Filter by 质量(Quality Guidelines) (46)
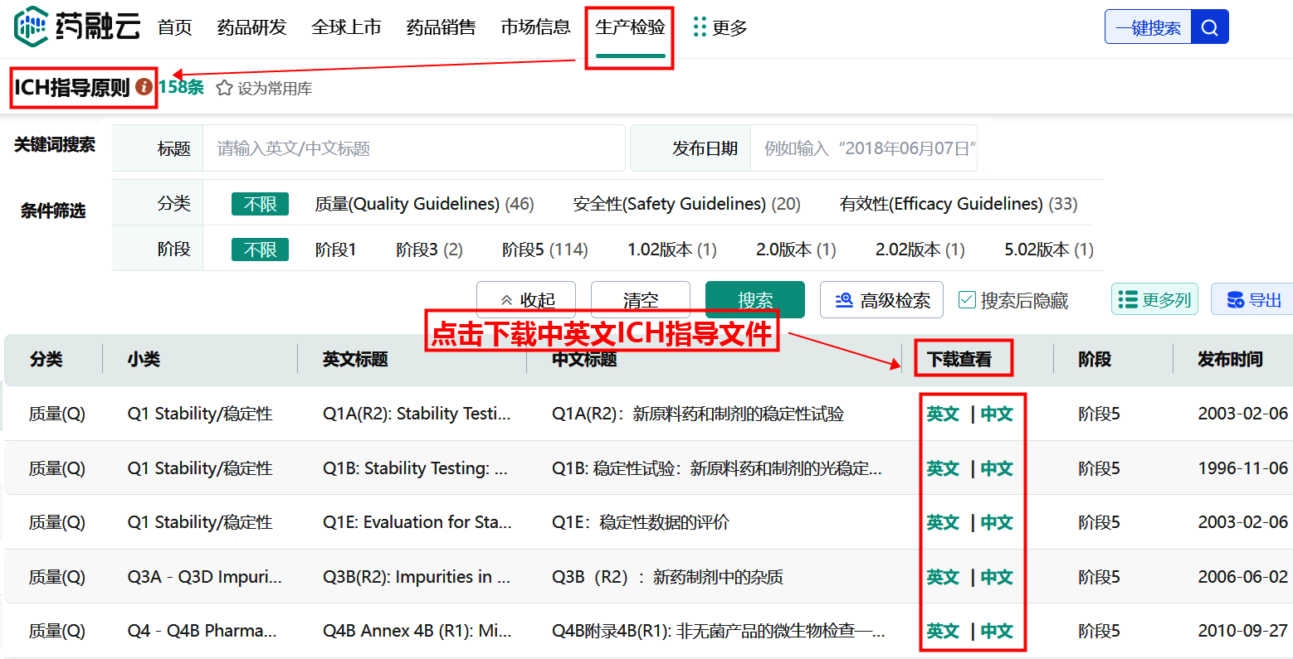Viewport: 1293px width, 659px height. (424, 204)
